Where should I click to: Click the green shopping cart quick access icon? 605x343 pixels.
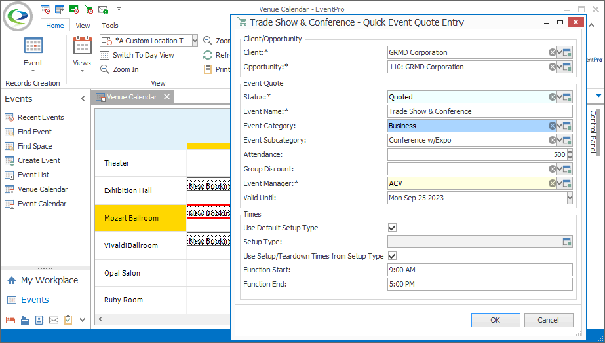pyautogui.click(x=88, y=9)
